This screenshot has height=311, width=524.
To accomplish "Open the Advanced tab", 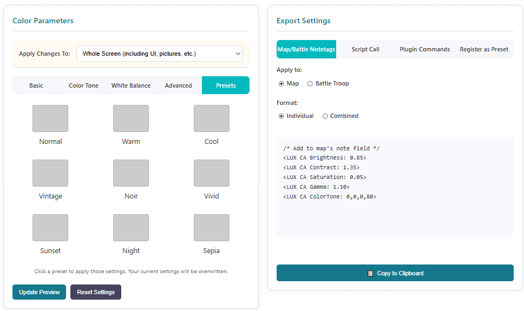I will (178, 85).
